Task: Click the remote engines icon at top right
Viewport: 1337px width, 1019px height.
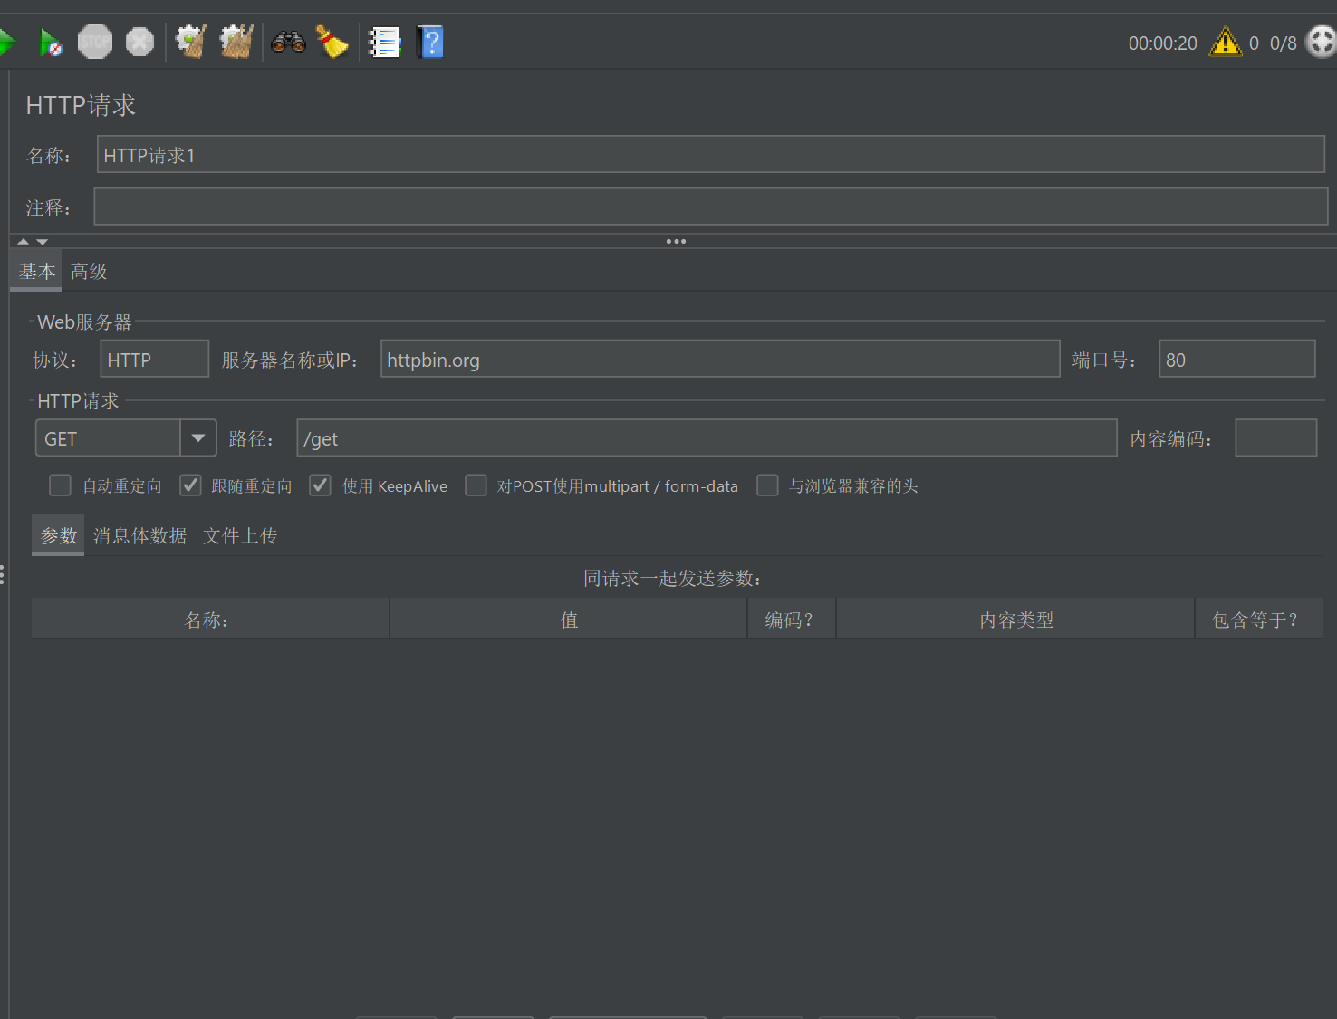Action: point(1322,42)
